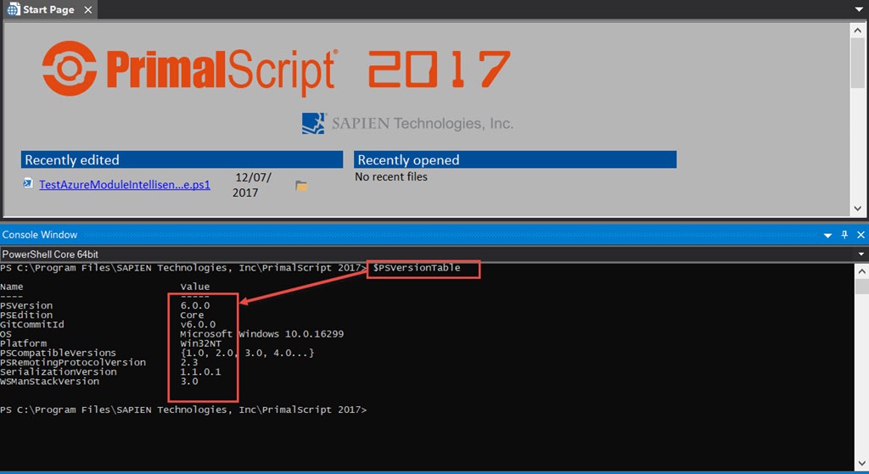
Task: Click the 12/07/2017 date text
Action: coord(252,185)
